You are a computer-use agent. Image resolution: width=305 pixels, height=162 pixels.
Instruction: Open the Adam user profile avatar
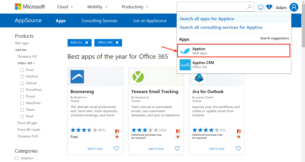click(294, 7)
